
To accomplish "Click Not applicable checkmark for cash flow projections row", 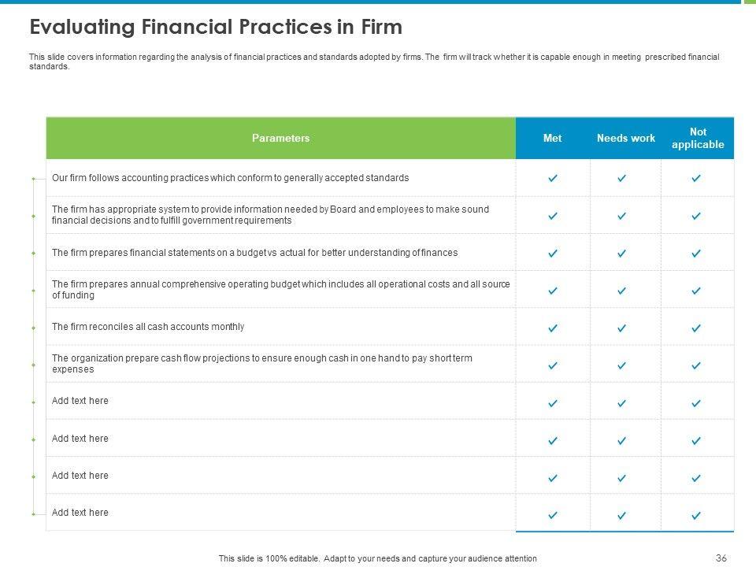I will coord(696,365).
